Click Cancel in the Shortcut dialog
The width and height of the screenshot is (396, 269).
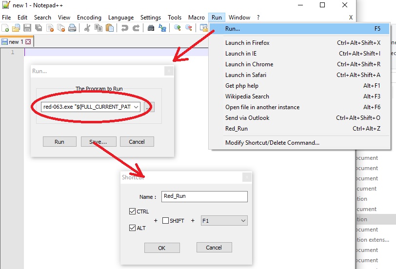(214, 247)
